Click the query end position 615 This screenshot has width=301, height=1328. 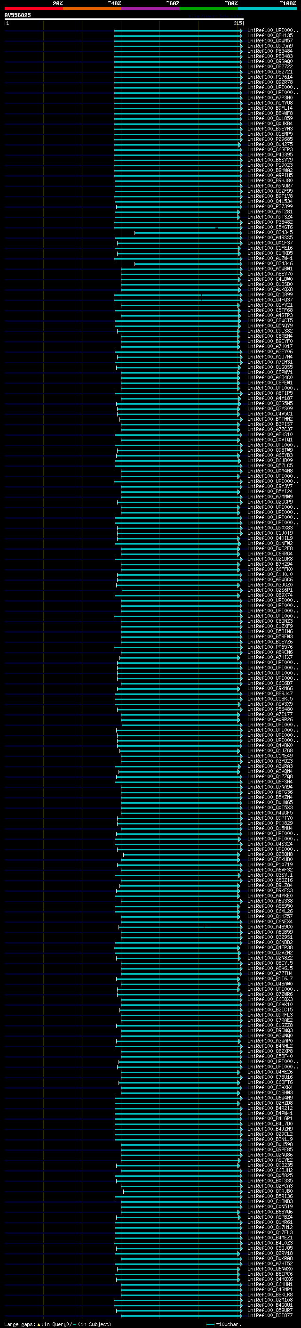click(238, 23)
